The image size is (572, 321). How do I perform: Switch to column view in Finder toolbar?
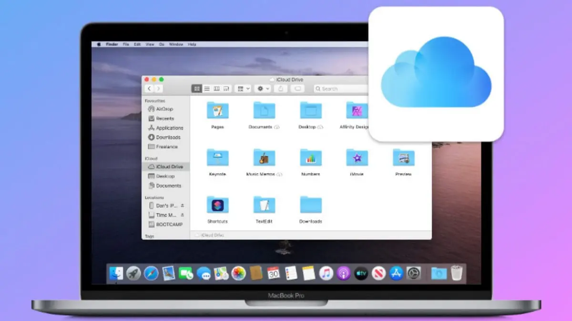(216, 88)
